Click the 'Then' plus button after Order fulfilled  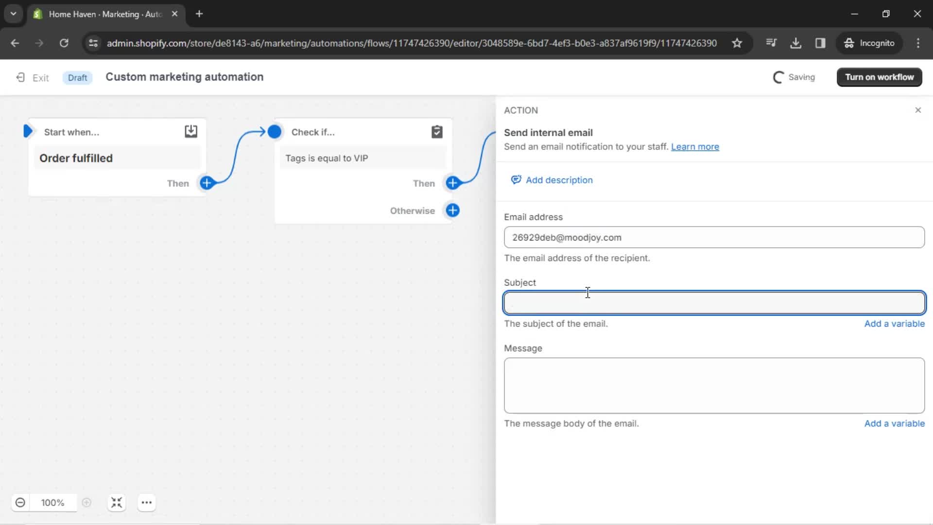tap(207, 183)
